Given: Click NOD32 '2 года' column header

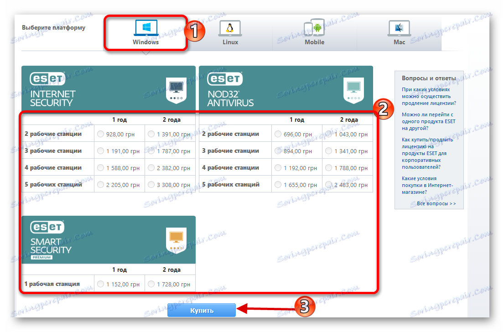Looking at the screenshot, I should coord(349,120).
